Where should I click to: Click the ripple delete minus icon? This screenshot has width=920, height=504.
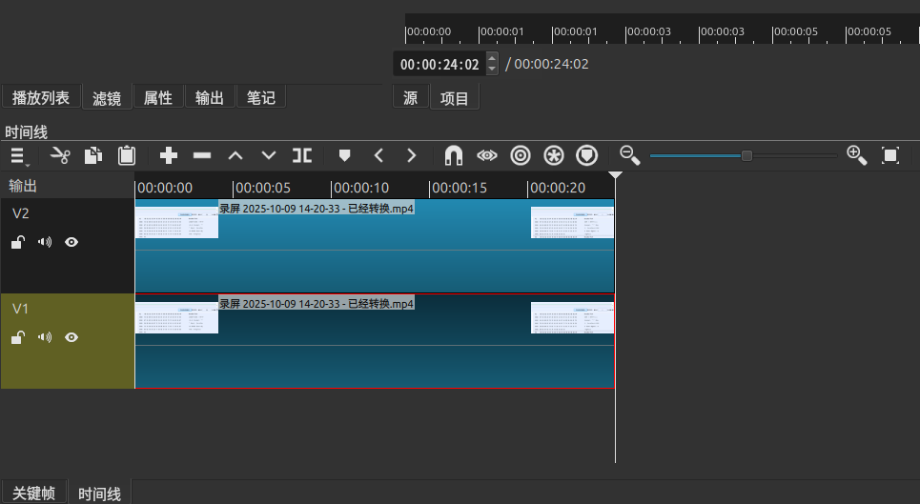click(x=202, y=155)
